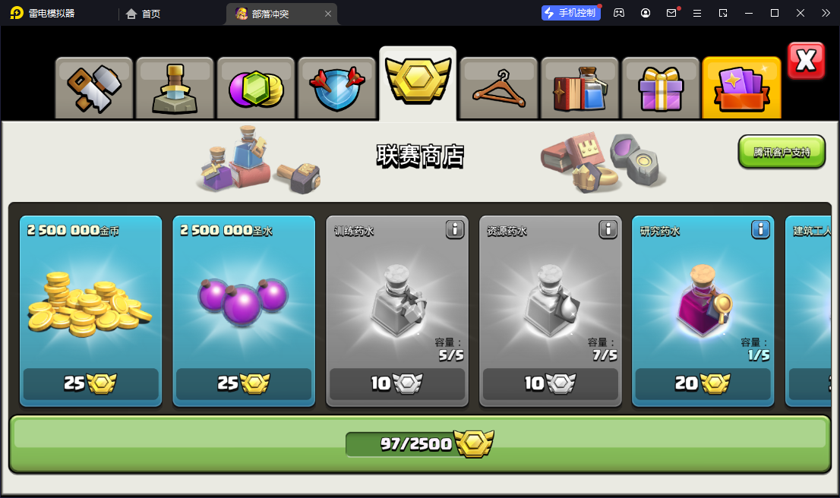Show info for 资源药水 potion
Screen dimensions: 840x498
pos(608,230)
